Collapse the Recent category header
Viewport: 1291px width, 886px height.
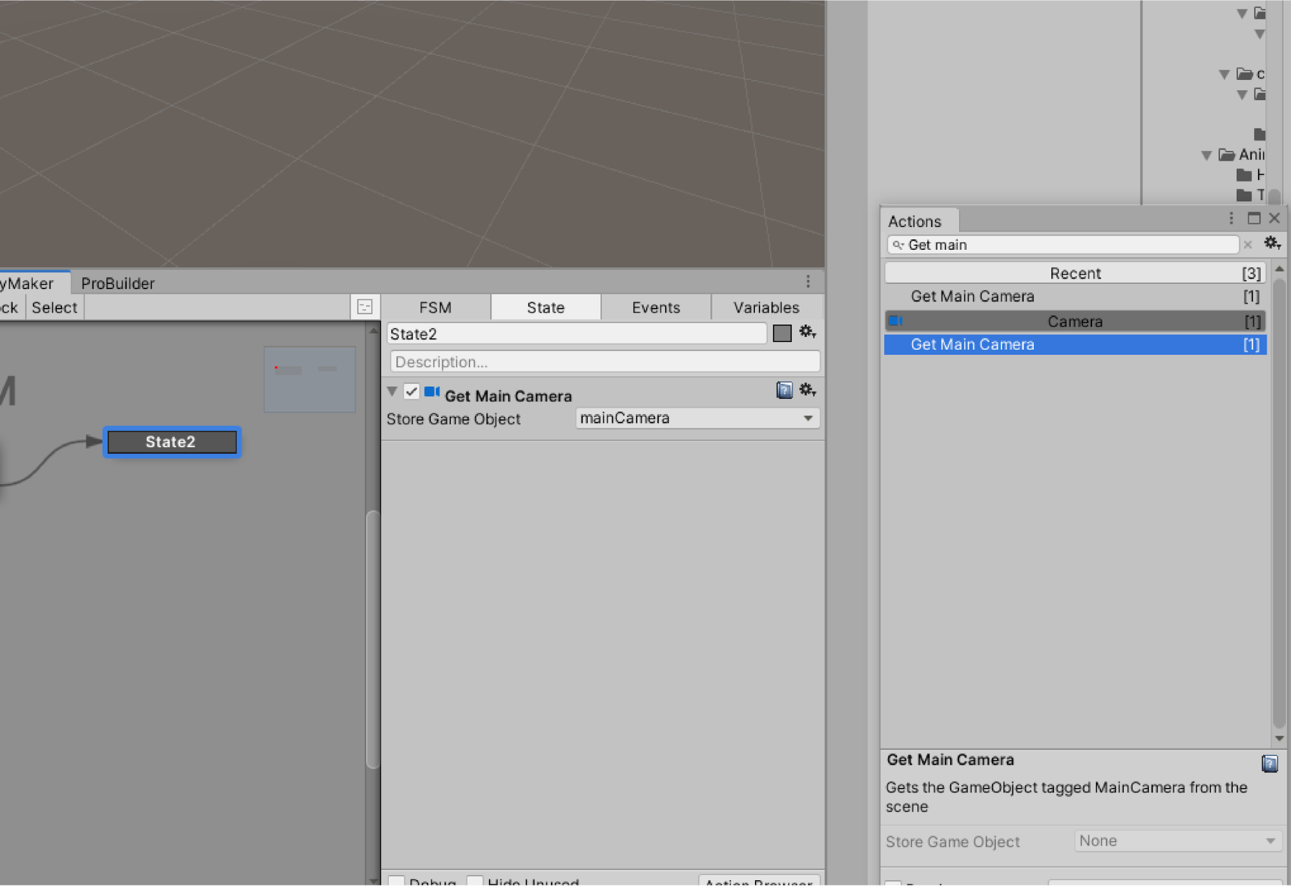click(1075, 273)
